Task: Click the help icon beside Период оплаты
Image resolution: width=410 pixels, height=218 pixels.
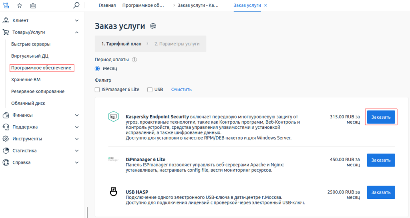Action: pyautogui.click(x=135, y=60)
